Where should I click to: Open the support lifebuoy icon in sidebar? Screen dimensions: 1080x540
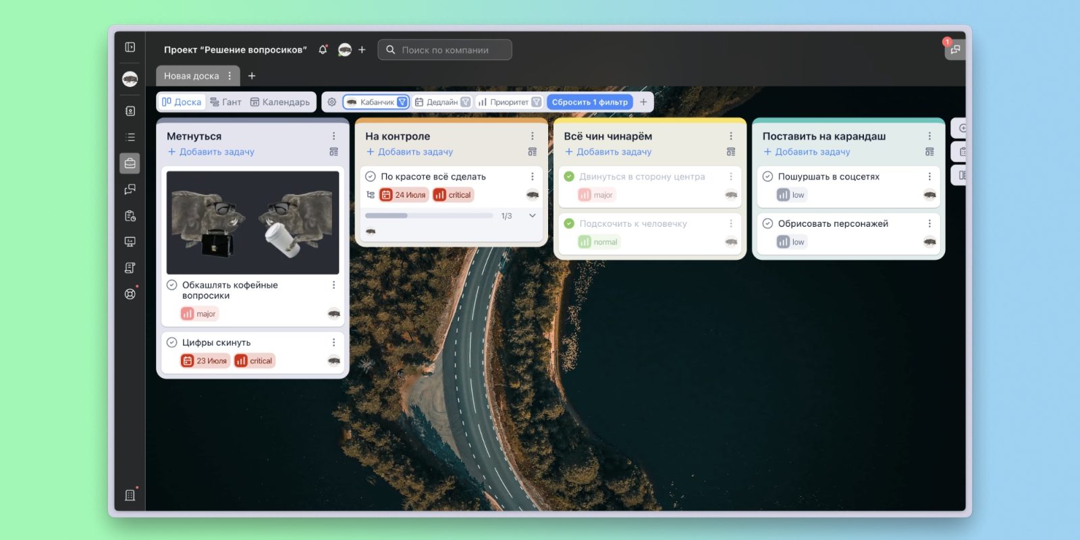(130, 294)
